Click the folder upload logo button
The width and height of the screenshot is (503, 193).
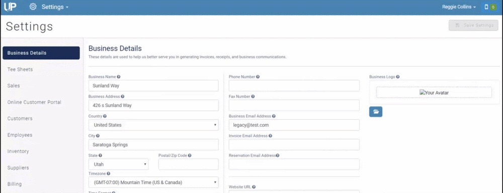pos(376,112)
